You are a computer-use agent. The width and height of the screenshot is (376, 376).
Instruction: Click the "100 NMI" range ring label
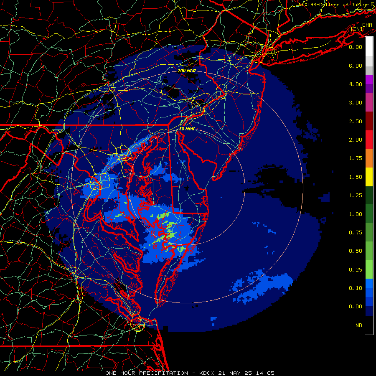(187, 71)
